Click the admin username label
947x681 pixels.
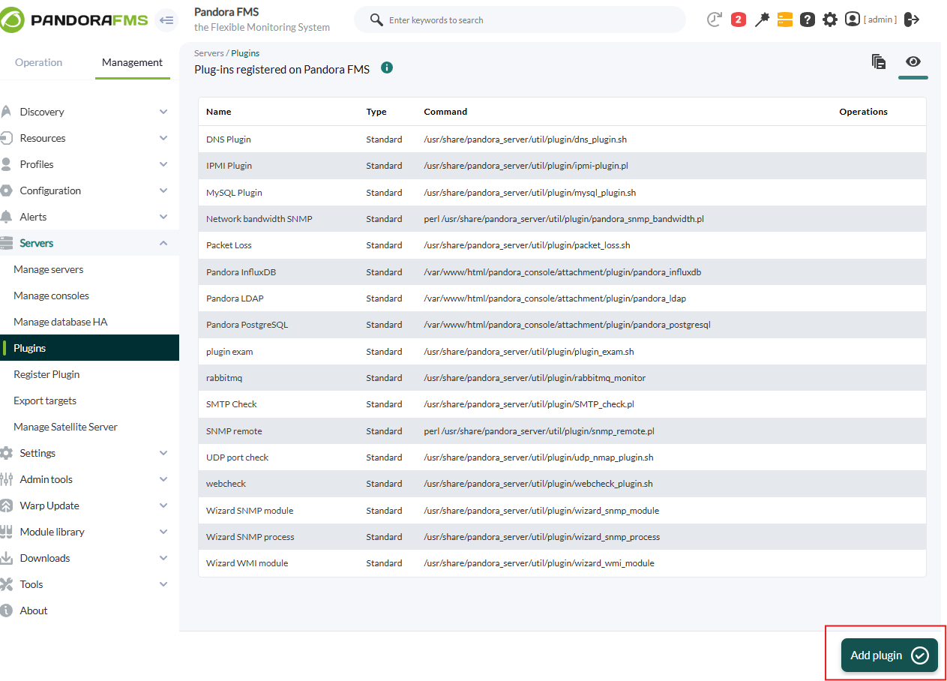(880, 19)
